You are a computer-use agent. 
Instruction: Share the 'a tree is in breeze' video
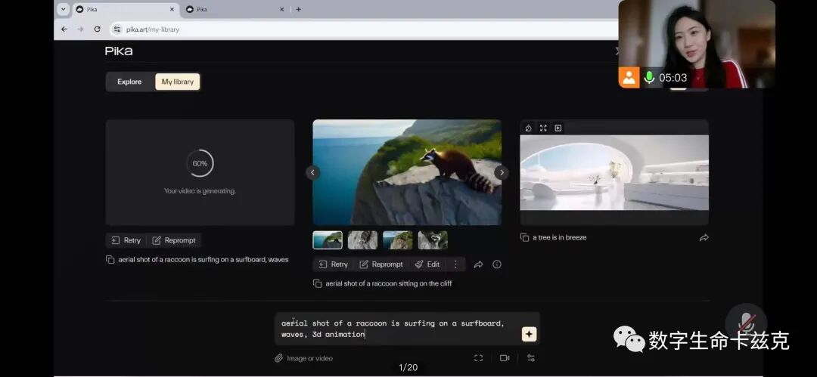pyautogui.click(x=704, y=237)
